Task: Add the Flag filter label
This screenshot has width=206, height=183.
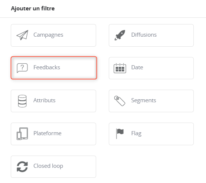Action: point(136,134)
